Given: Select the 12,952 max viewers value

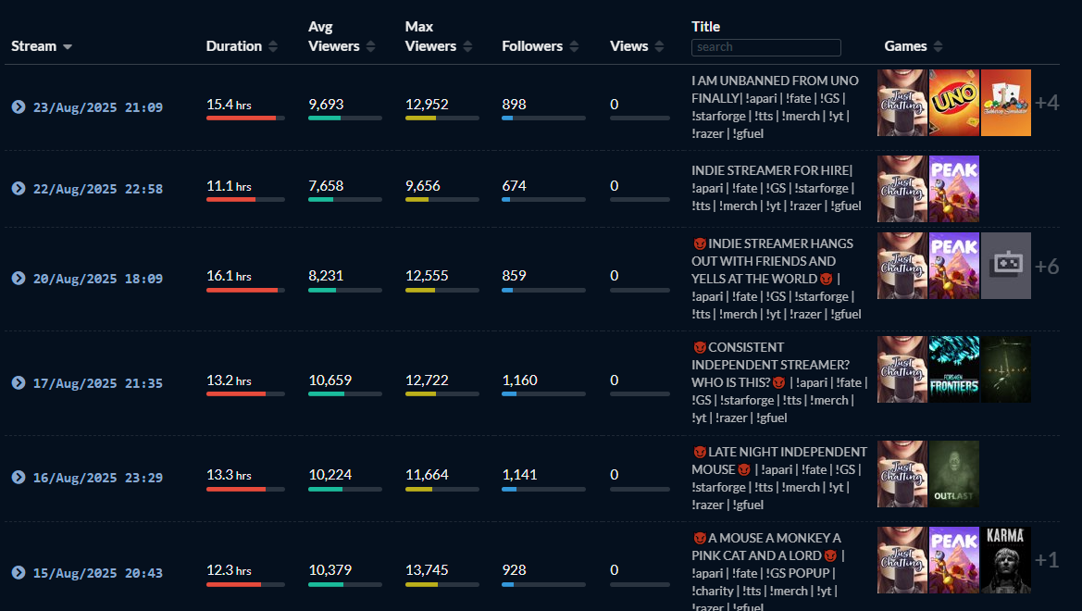Looking at the screenshot, I should click(x=427, y=105).
